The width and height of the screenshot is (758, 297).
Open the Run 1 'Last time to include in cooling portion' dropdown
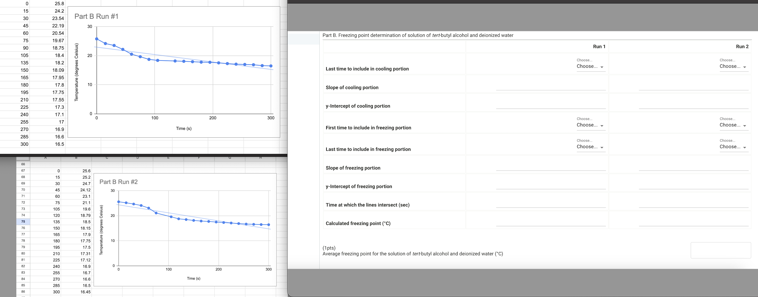(590, 66)
